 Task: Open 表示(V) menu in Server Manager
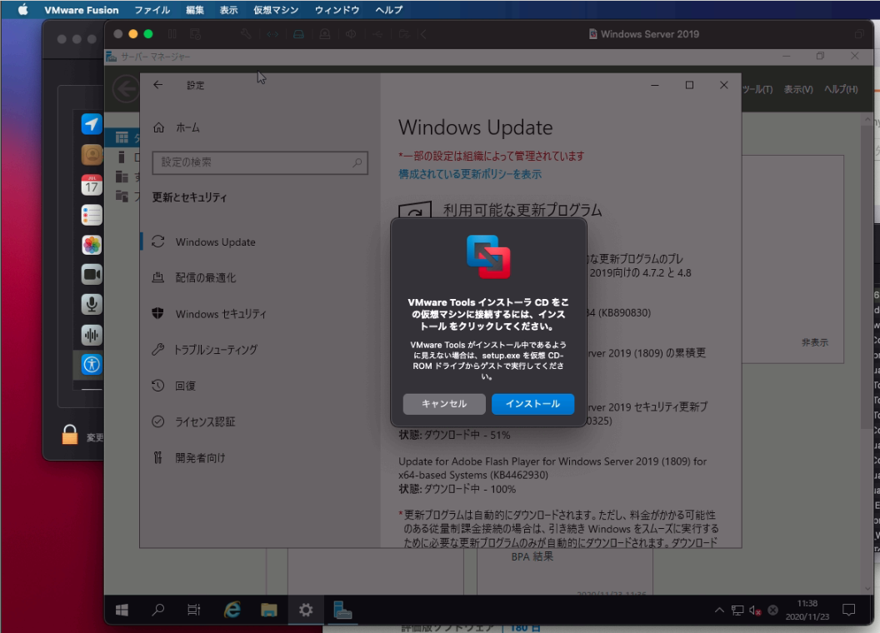pyautogui.click(x=798, y=89)
